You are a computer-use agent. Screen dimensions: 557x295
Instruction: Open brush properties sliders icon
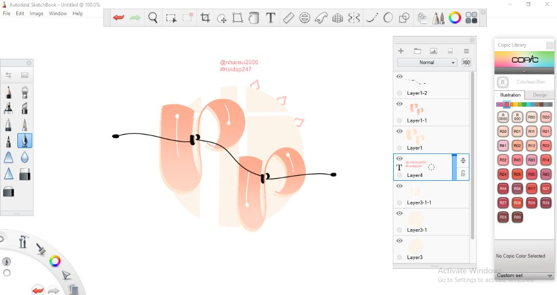[9, 75]
